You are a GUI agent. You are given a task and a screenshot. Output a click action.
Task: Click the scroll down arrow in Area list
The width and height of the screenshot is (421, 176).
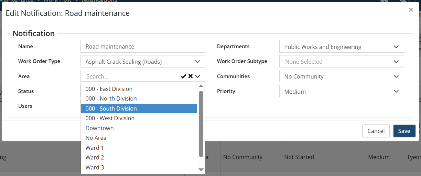point(201,169)
